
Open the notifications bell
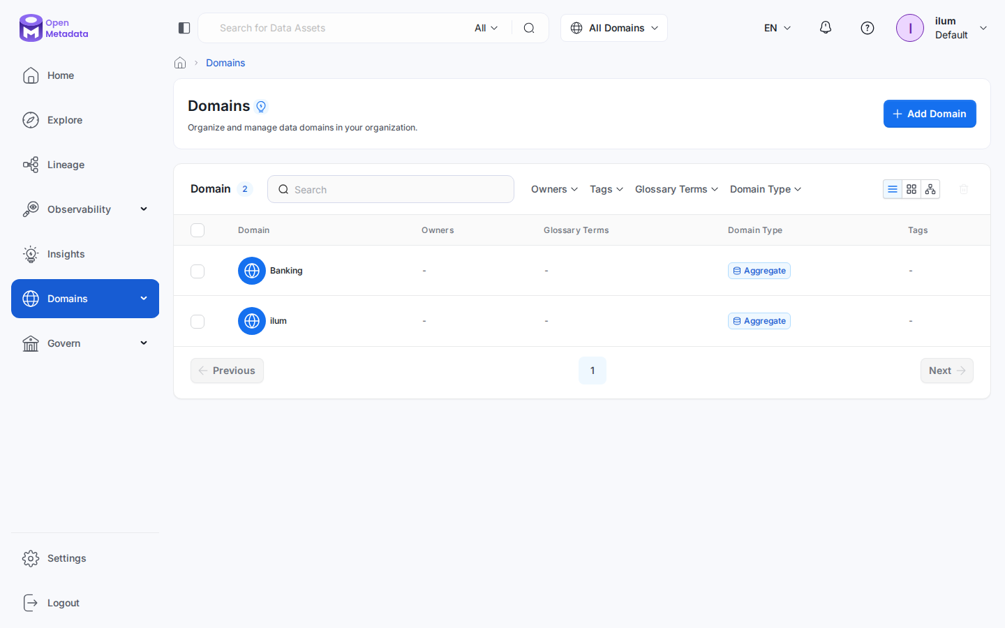point(826,28)
